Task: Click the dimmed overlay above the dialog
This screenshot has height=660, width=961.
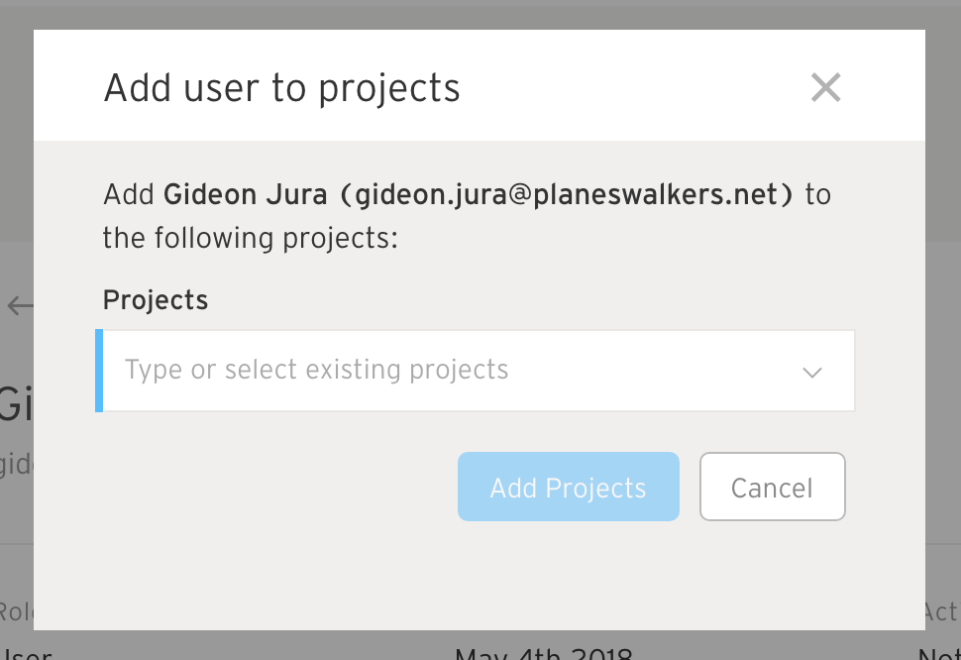Action: [480, 15]
